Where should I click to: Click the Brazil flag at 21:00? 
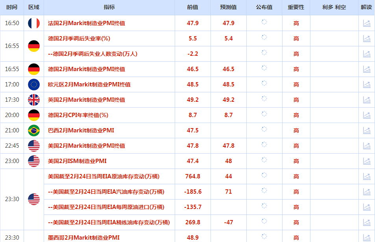pyautogui.click(x=34, y=130)
